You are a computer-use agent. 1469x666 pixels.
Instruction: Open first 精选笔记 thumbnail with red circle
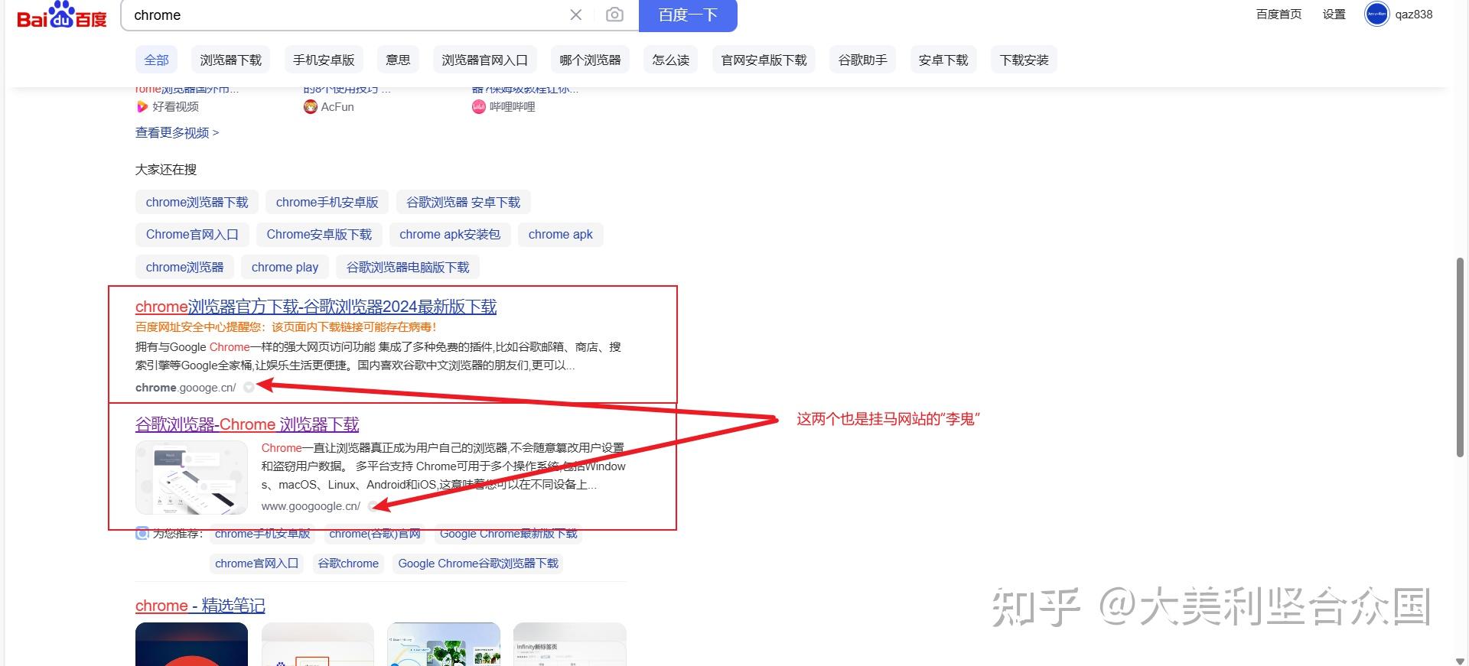pos(191,644)
